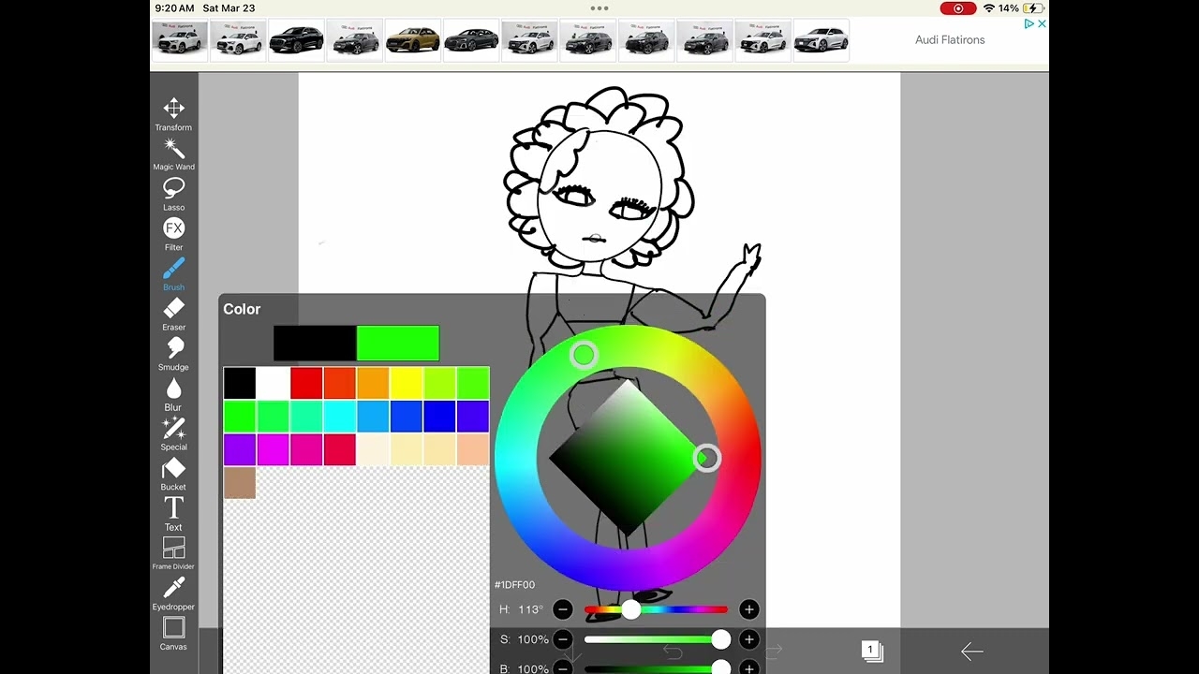Open the Filter FX tool

click(173, 233)
